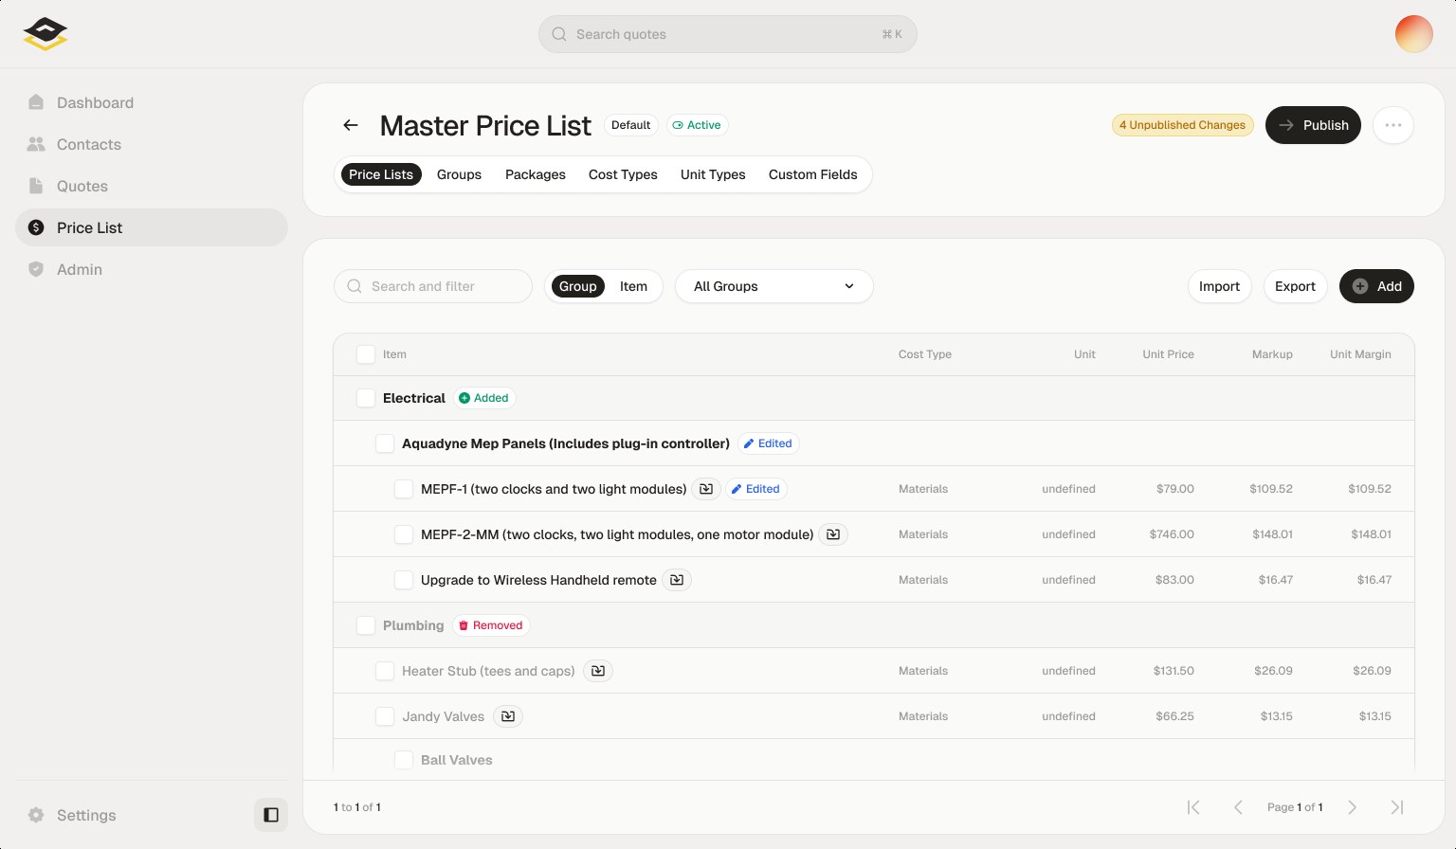Go to previous page chevron
Image resolution: width=1456 pixels, height=849 pixels.
(x=1238, y=807)
